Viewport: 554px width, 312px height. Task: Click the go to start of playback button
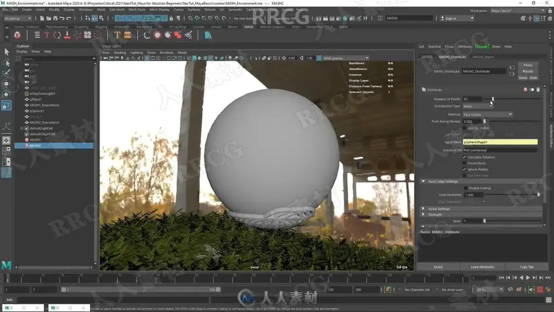(502, 278)
